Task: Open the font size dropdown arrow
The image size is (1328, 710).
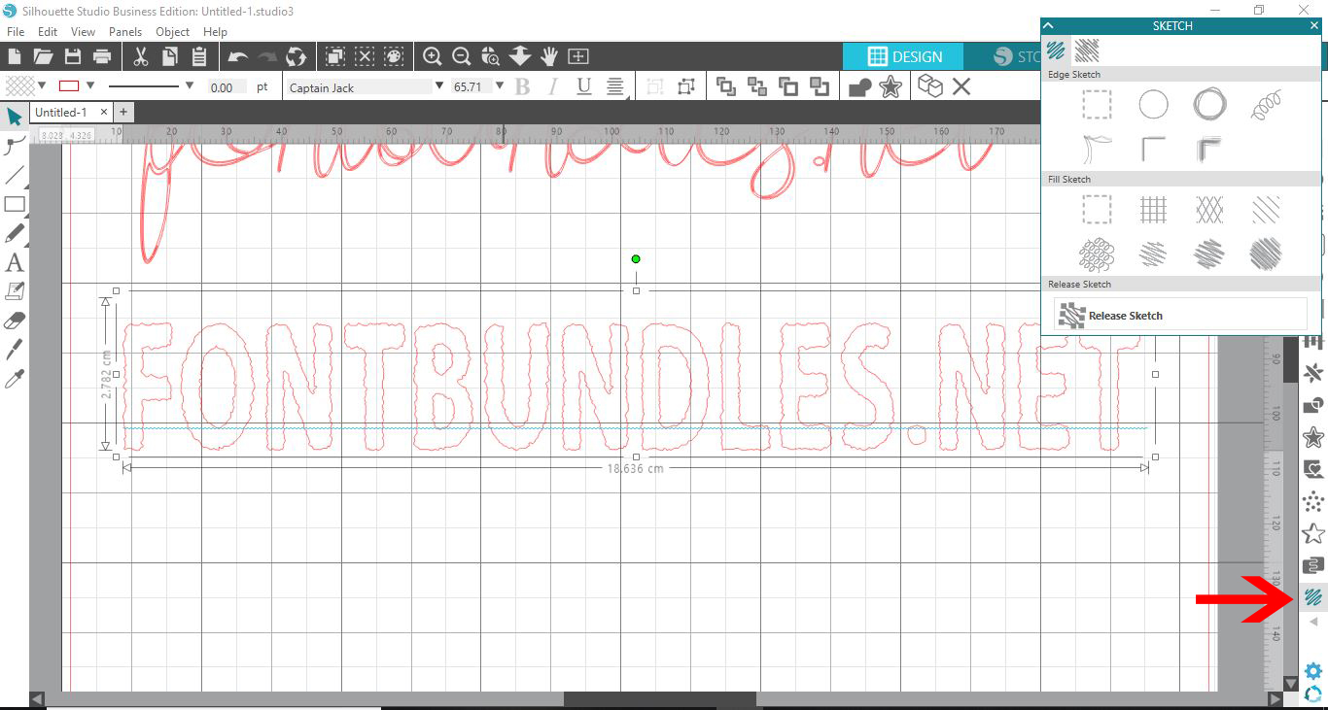Action: pos(500,85)
